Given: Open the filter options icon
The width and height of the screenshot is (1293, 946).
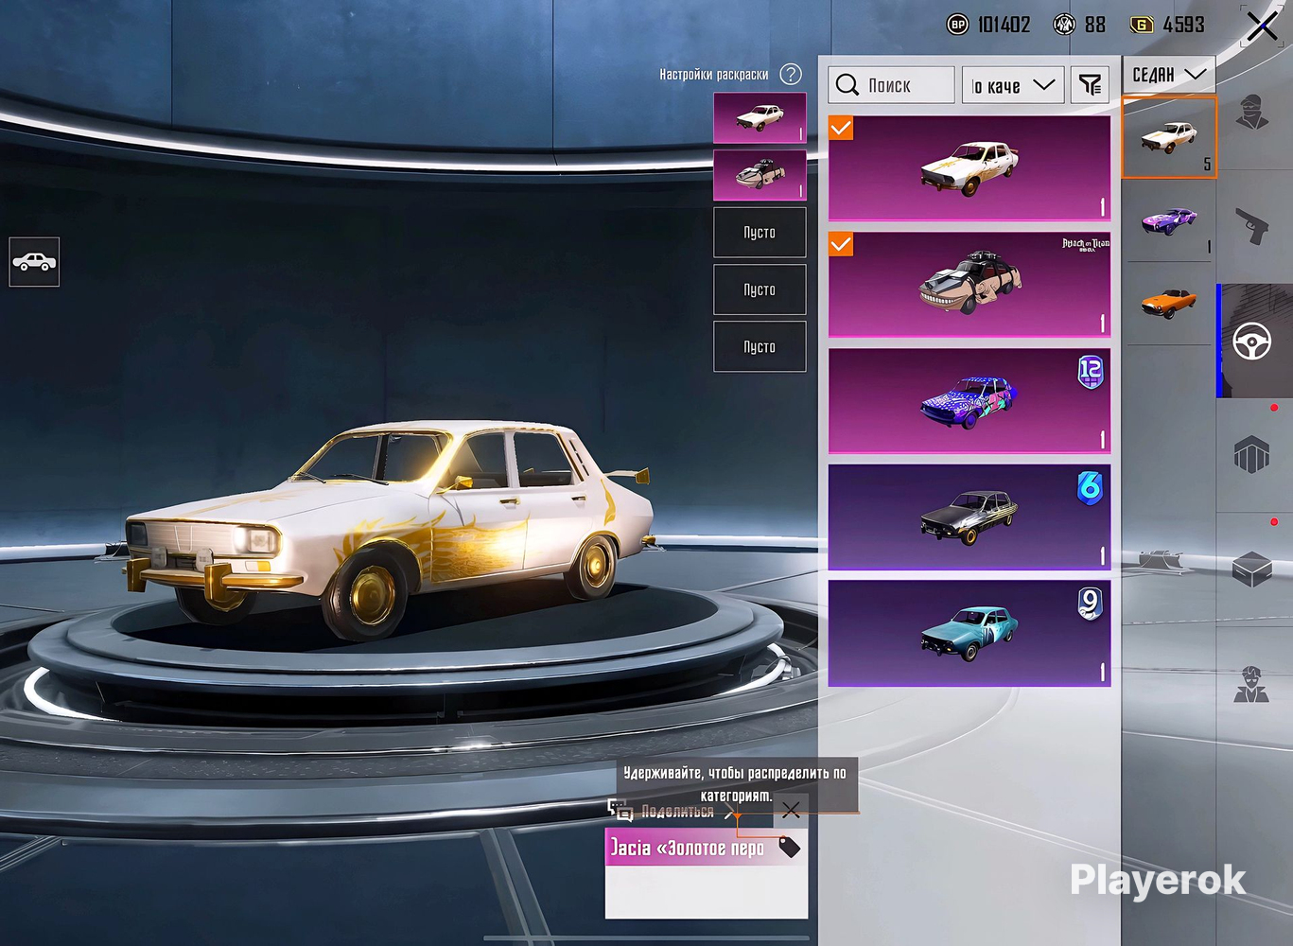Looking at the screenshot, I should [1091, 85].
